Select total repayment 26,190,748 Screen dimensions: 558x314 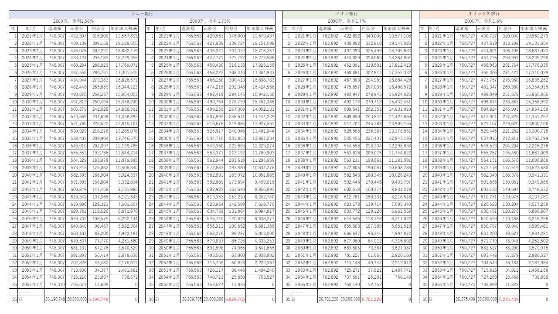(55, 300)
